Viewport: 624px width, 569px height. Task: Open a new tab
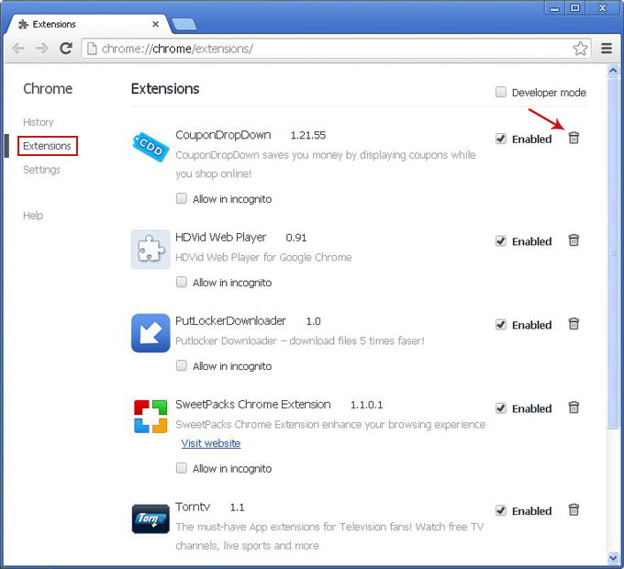click(x=184, y=25)
